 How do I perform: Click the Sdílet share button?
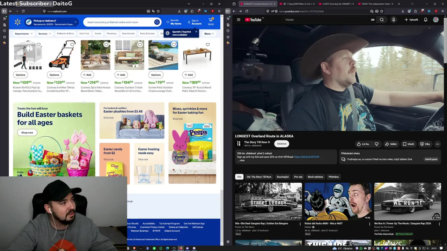click(391, 144)
